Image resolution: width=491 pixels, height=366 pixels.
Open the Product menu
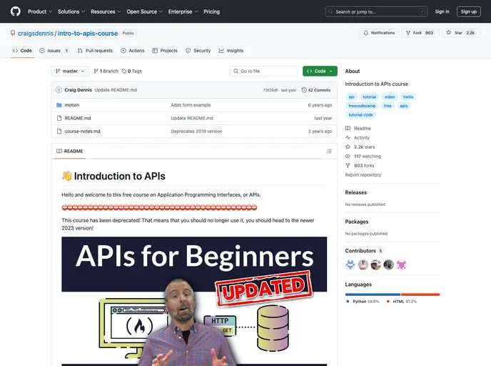coord(40,11)
